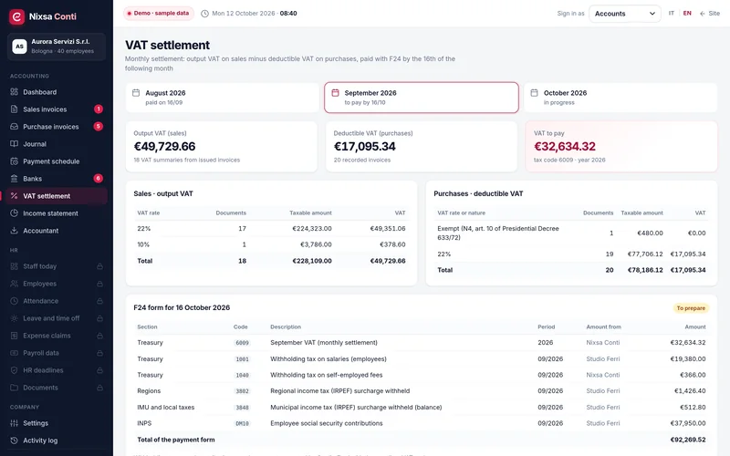Click the 22% rate row in Sales table
730x456 pixels.
pyautogui.click(x=271, y=229)
